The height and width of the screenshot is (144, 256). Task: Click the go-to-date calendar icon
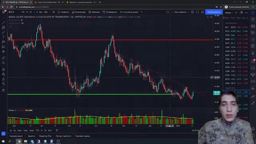(57, 130)
